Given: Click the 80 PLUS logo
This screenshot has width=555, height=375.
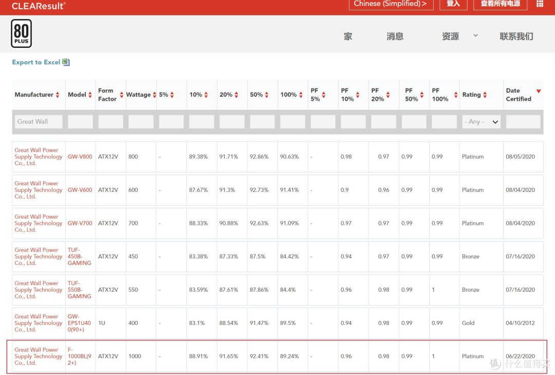Looking at the screenshot, I should tap(21, 32).
